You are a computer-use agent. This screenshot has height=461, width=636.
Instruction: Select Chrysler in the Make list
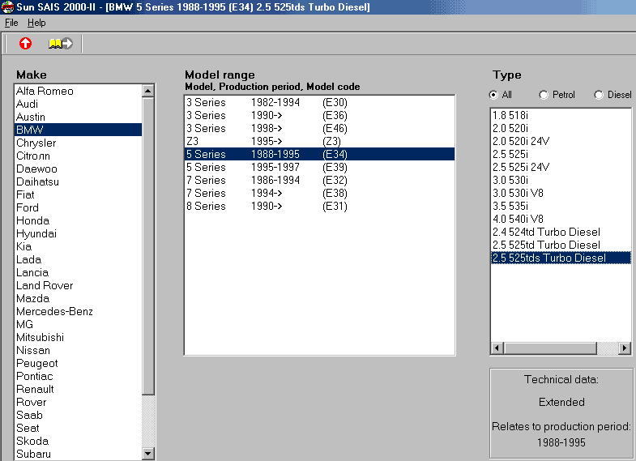[79, 143]
